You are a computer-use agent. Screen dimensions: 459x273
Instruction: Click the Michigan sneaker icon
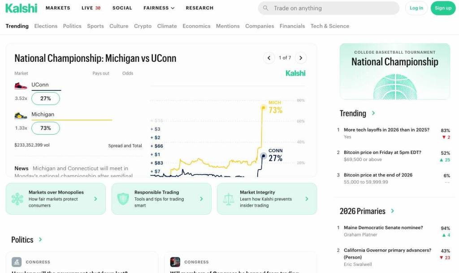coord(21,115)
